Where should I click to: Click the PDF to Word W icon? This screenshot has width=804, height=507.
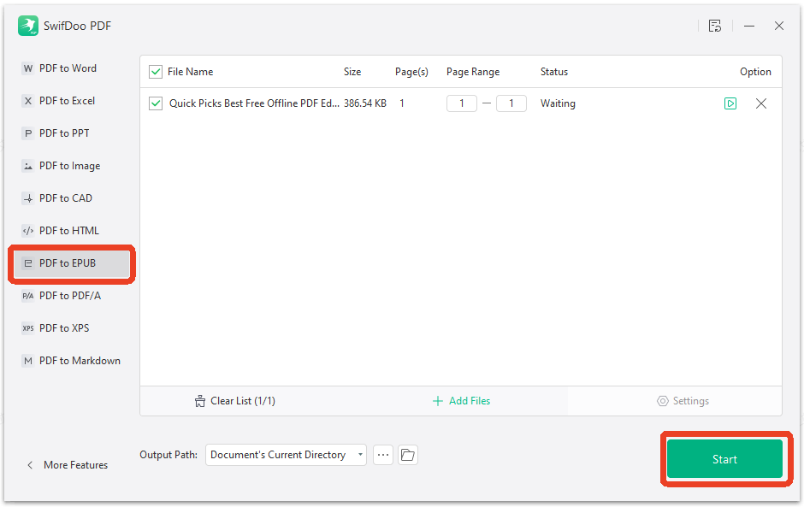click(28, 68)
